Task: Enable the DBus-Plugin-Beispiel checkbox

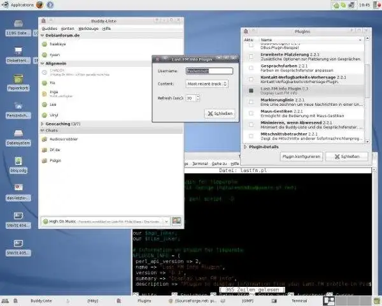Action: (251, 45)
